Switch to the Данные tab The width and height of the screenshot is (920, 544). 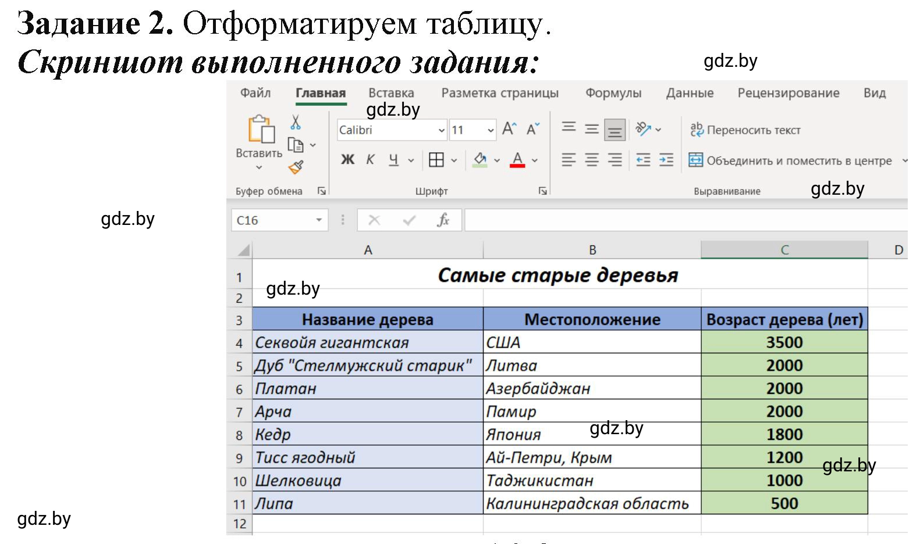(690, 93)
